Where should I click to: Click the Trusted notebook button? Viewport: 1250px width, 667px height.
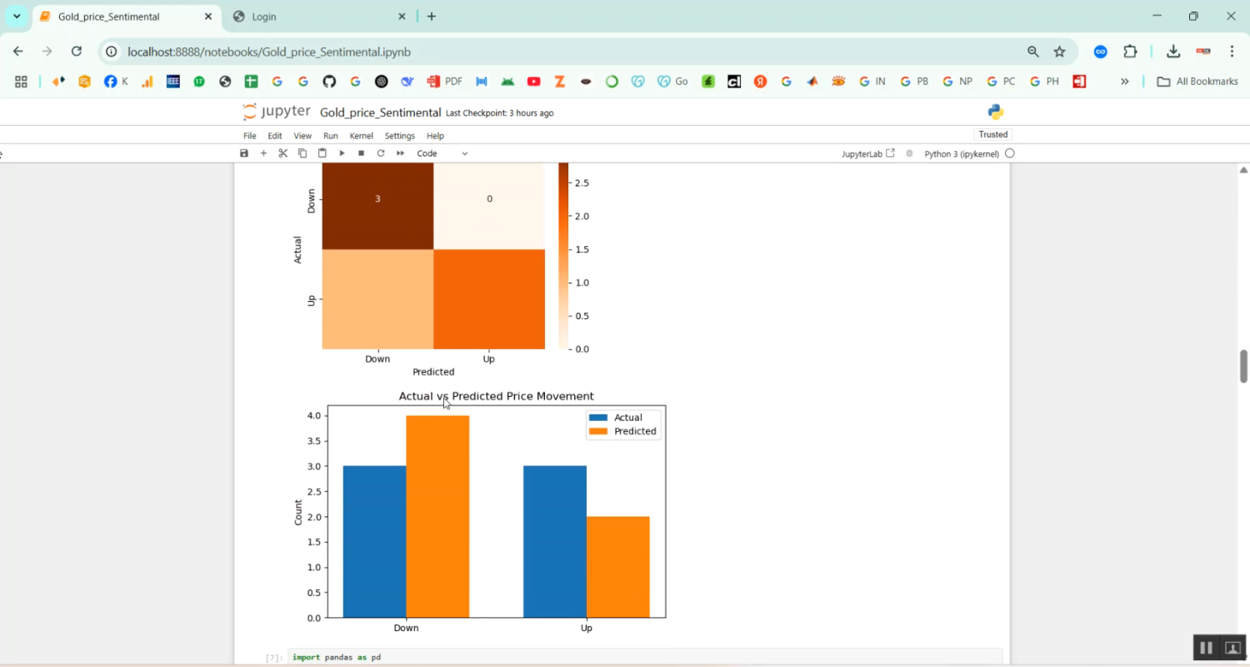click(x=992, y=134)
